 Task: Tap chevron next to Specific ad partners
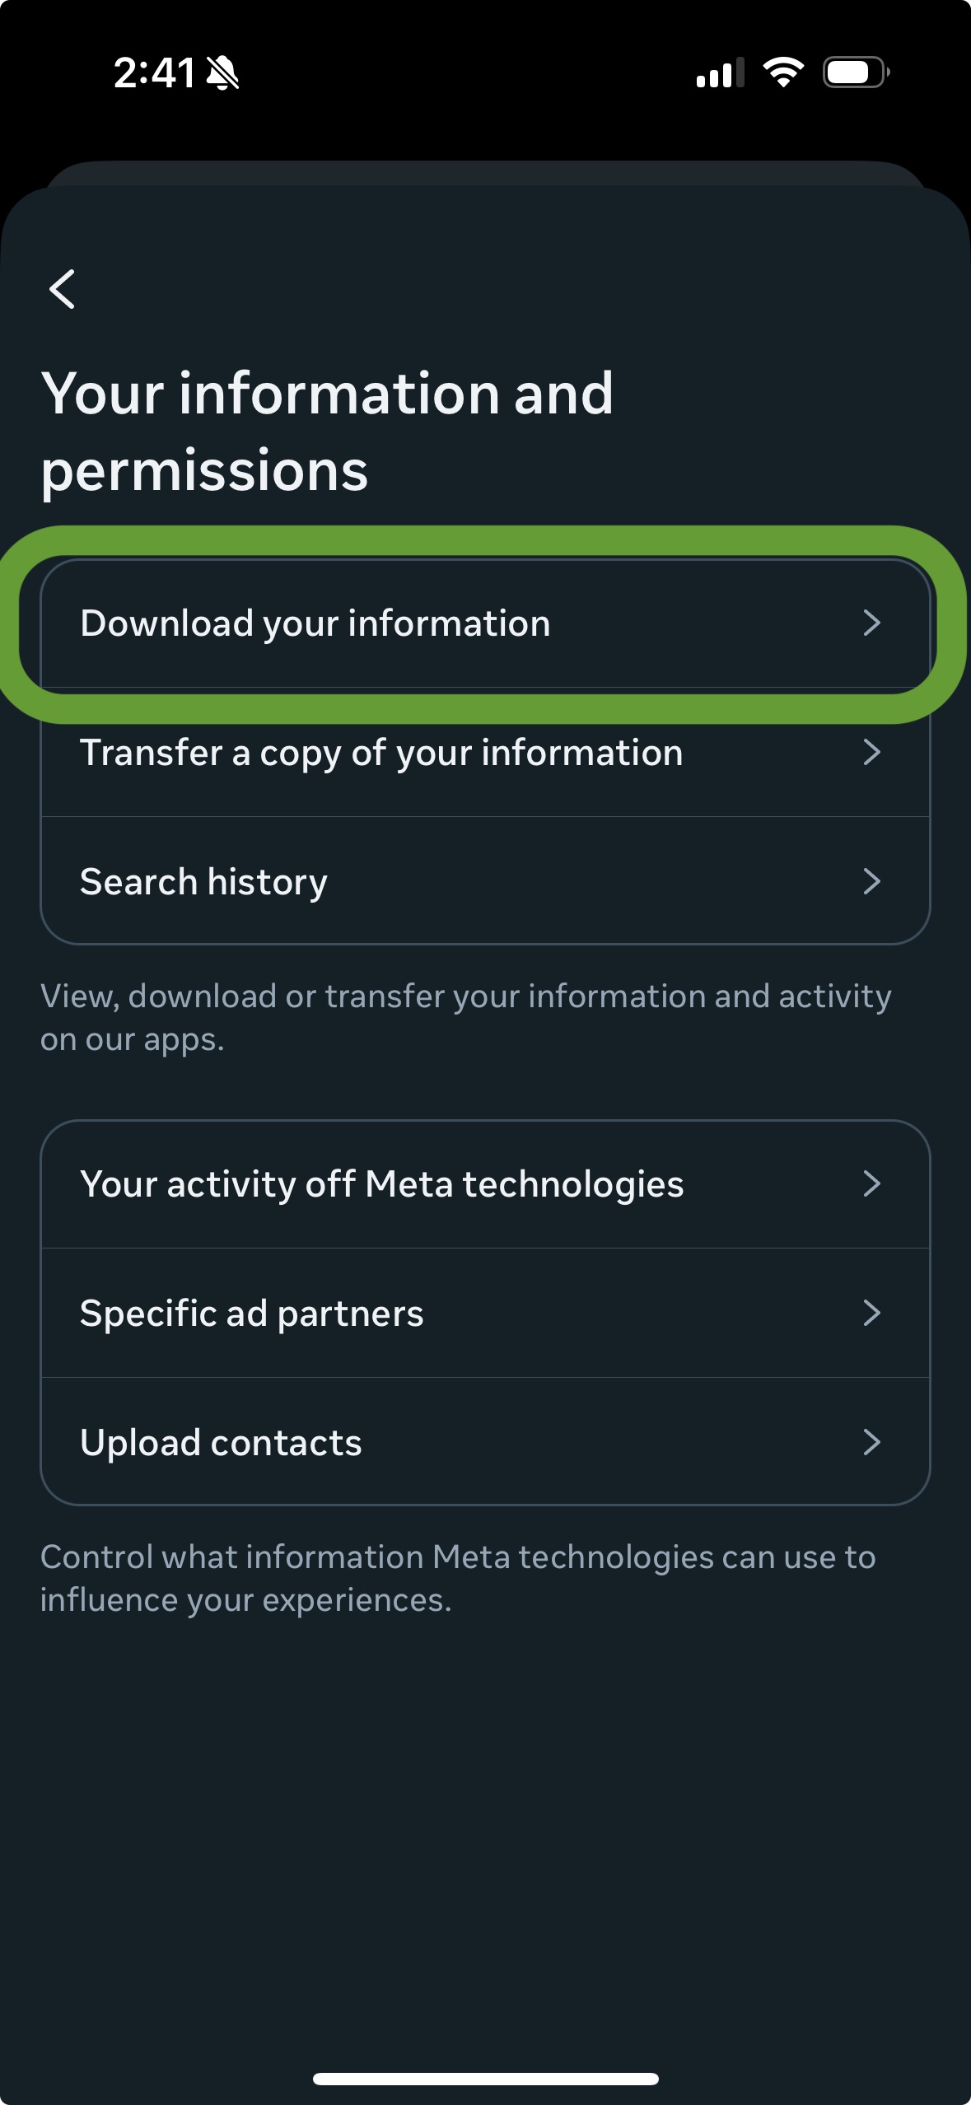[x=871, y=1314]
